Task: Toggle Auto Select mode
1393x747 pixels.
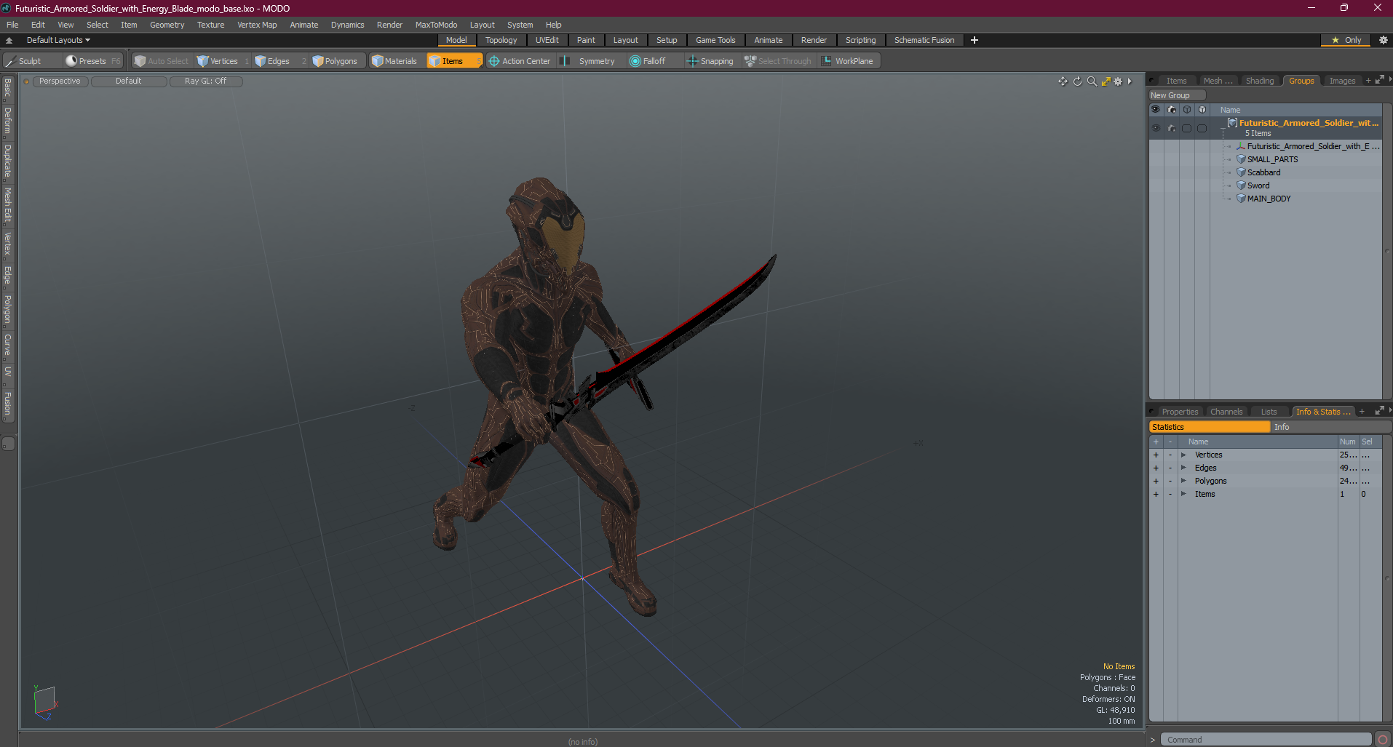Action: (162, 61)
